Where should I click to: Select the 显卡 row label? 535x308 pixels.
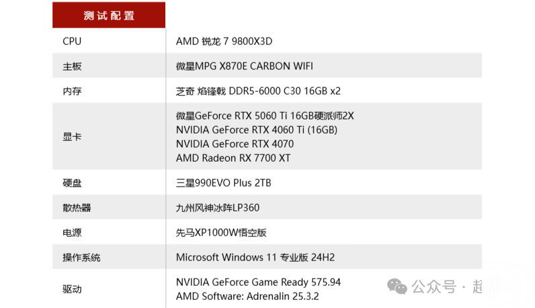72,137
